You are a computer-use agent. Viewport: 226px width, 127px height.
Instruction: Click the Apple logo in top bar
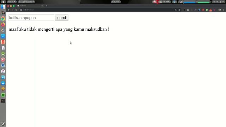coord(3,2)
